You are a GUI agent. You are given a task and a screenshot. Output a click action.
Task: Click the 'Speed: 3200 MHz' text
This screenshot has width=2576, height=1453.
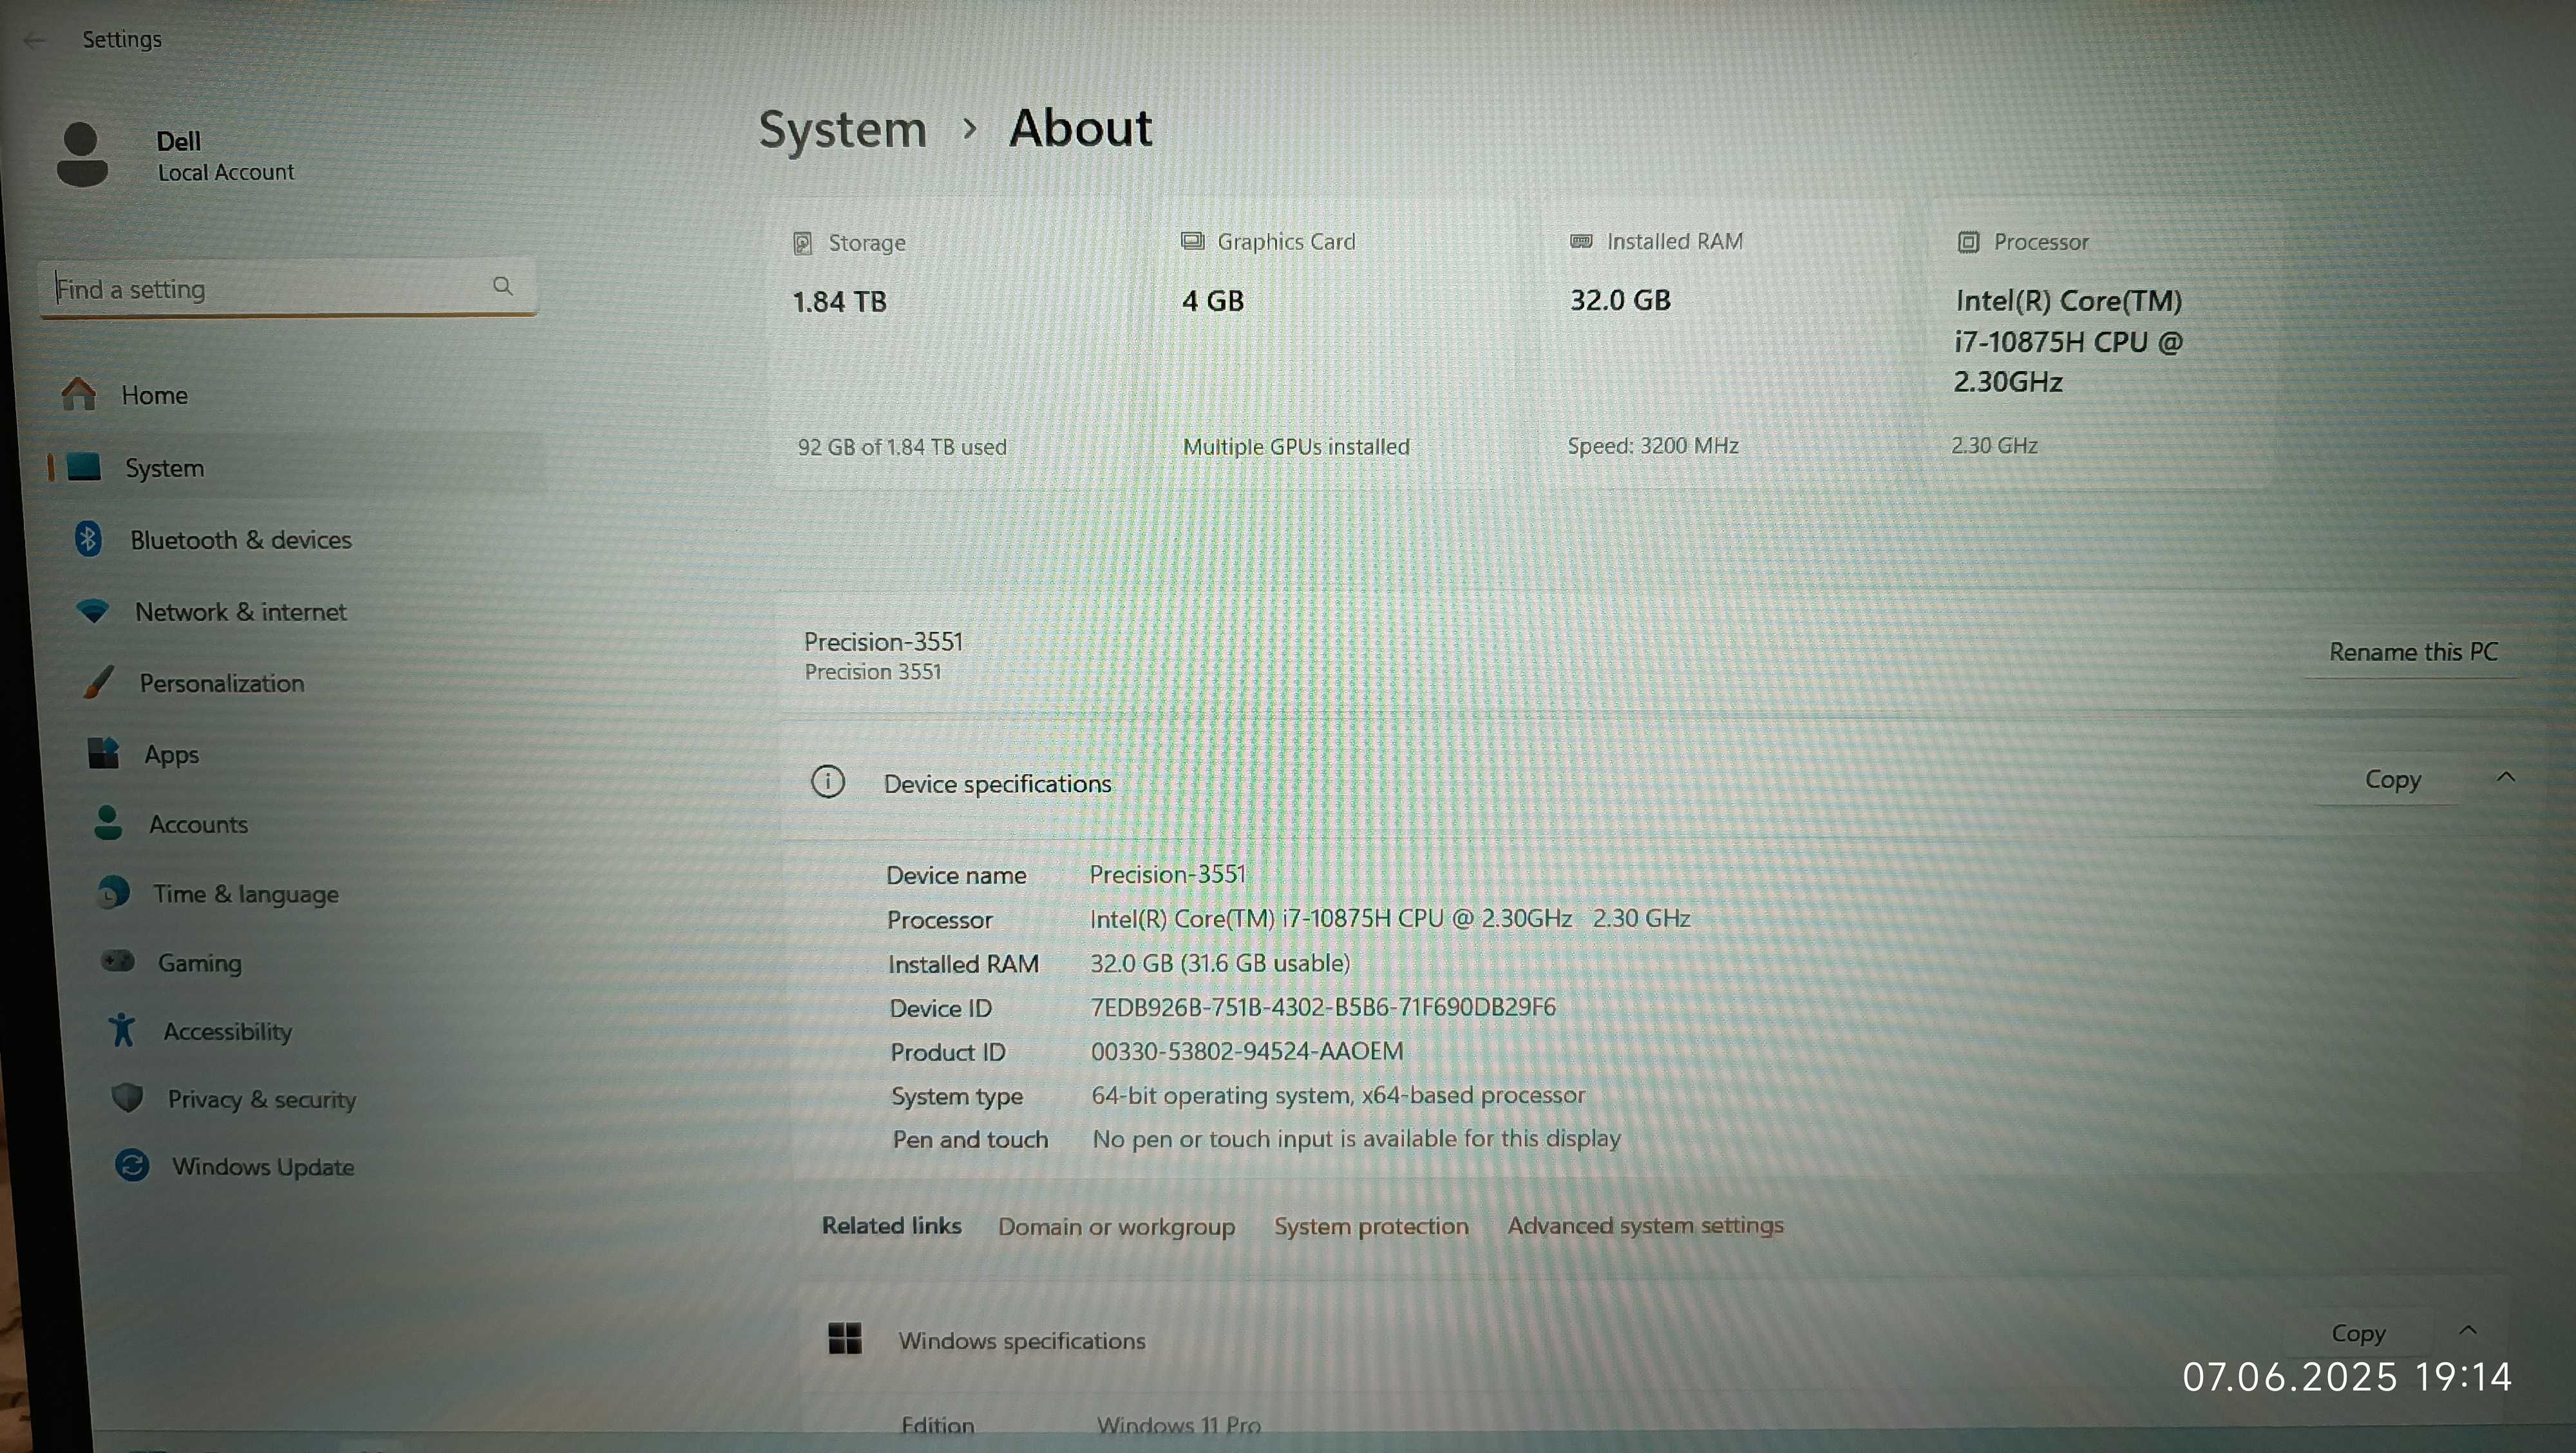pos(1653,446)
